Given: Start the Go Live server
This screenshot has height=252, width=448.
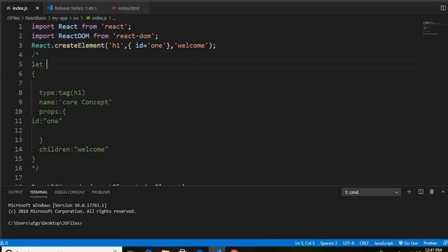Looking at the screenshot, I should [408, 243].
